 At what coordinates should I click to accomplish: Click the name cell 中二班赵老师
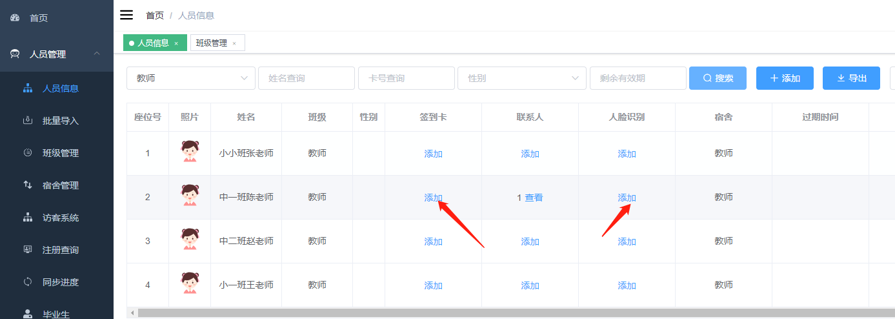[246, 241]
